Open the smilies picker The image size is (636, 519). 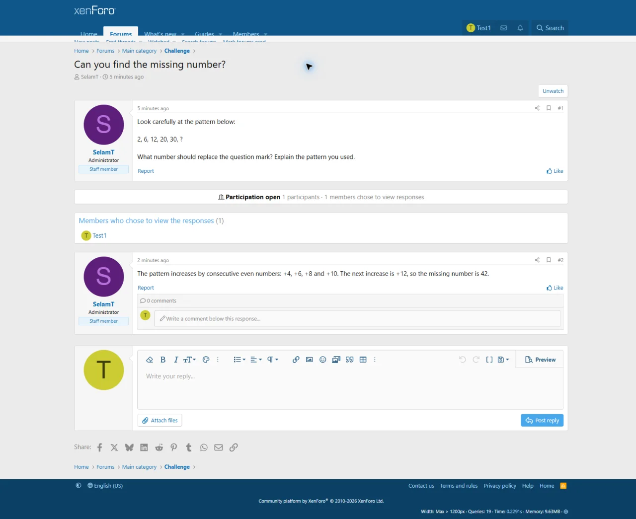(323, 360)
